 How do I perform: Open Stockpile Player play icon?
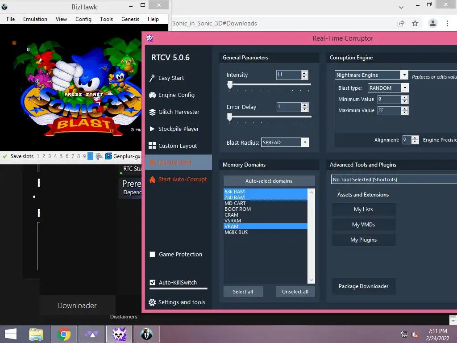[152, 129]
